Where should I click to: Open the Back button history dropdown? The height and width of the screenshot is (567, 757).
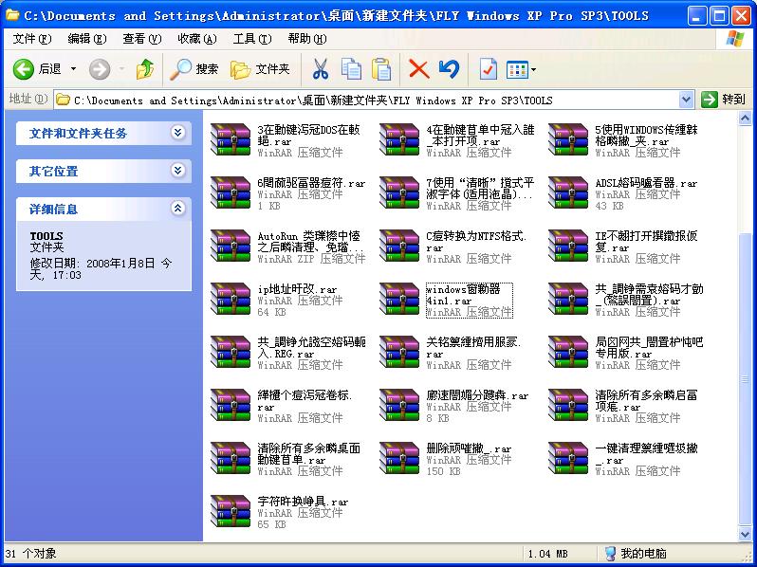click(73, 69)
